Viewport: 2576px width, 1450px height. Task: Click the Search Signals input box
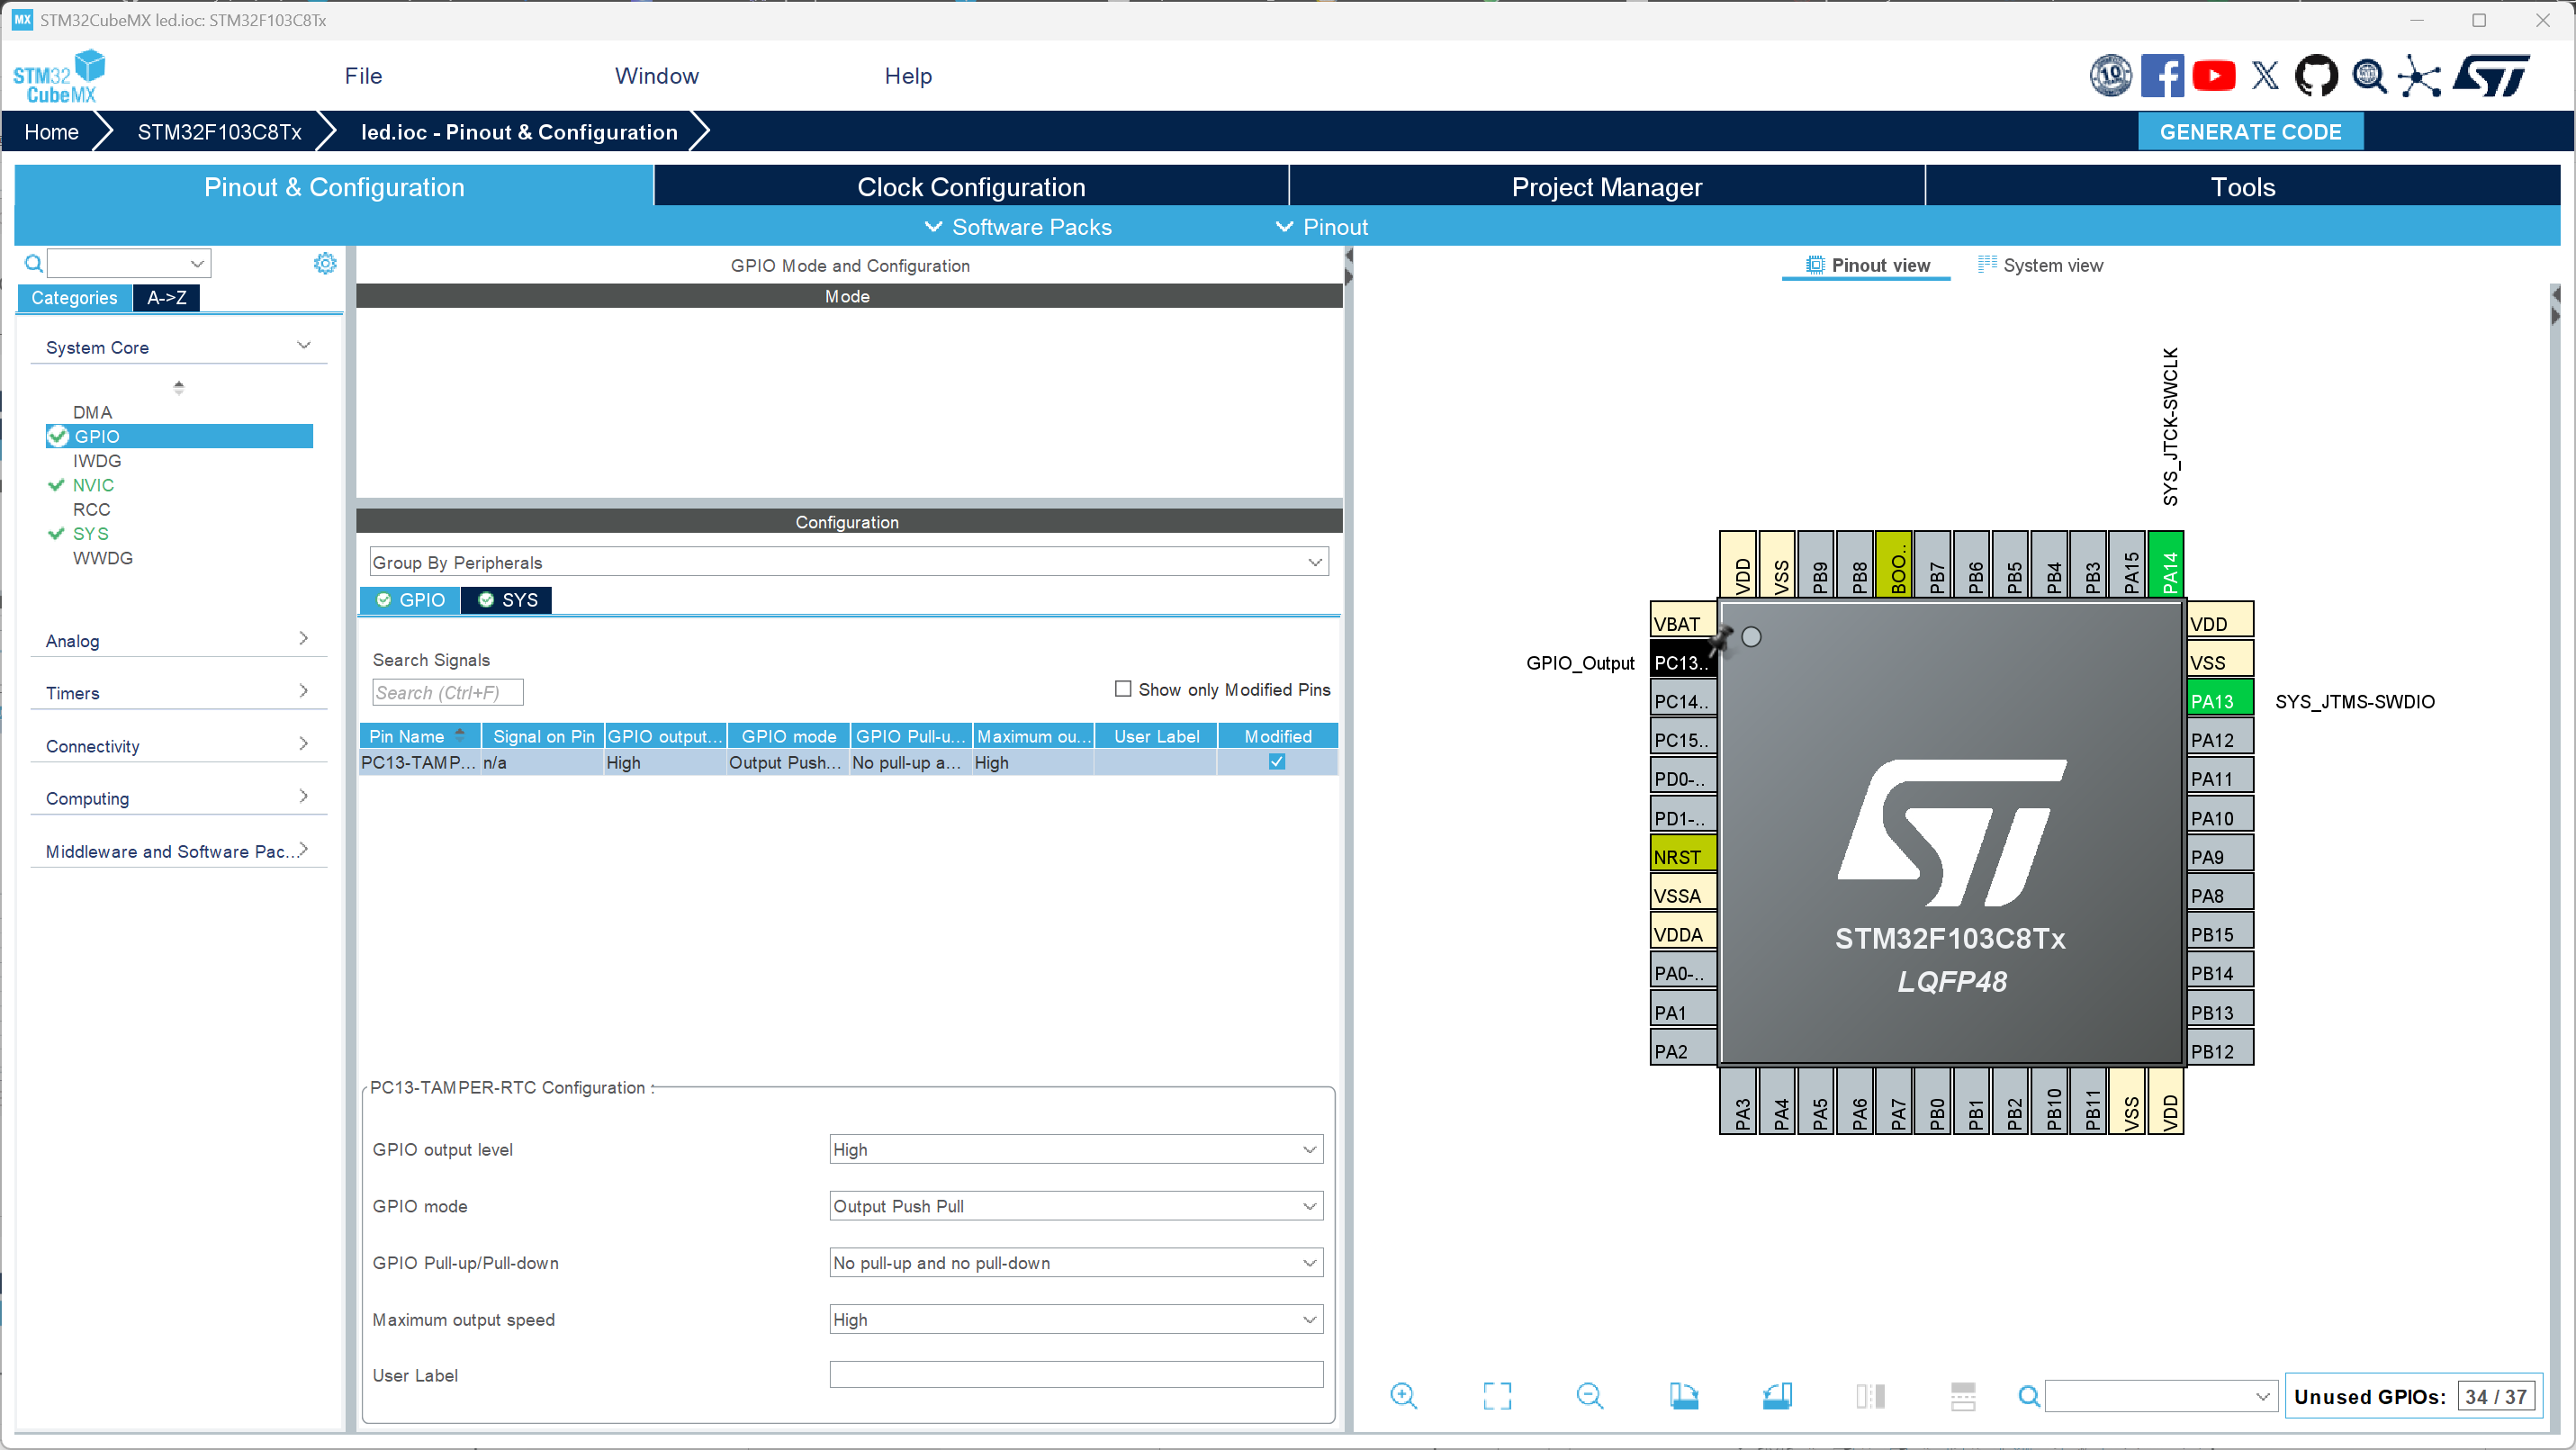click(447, 692)
